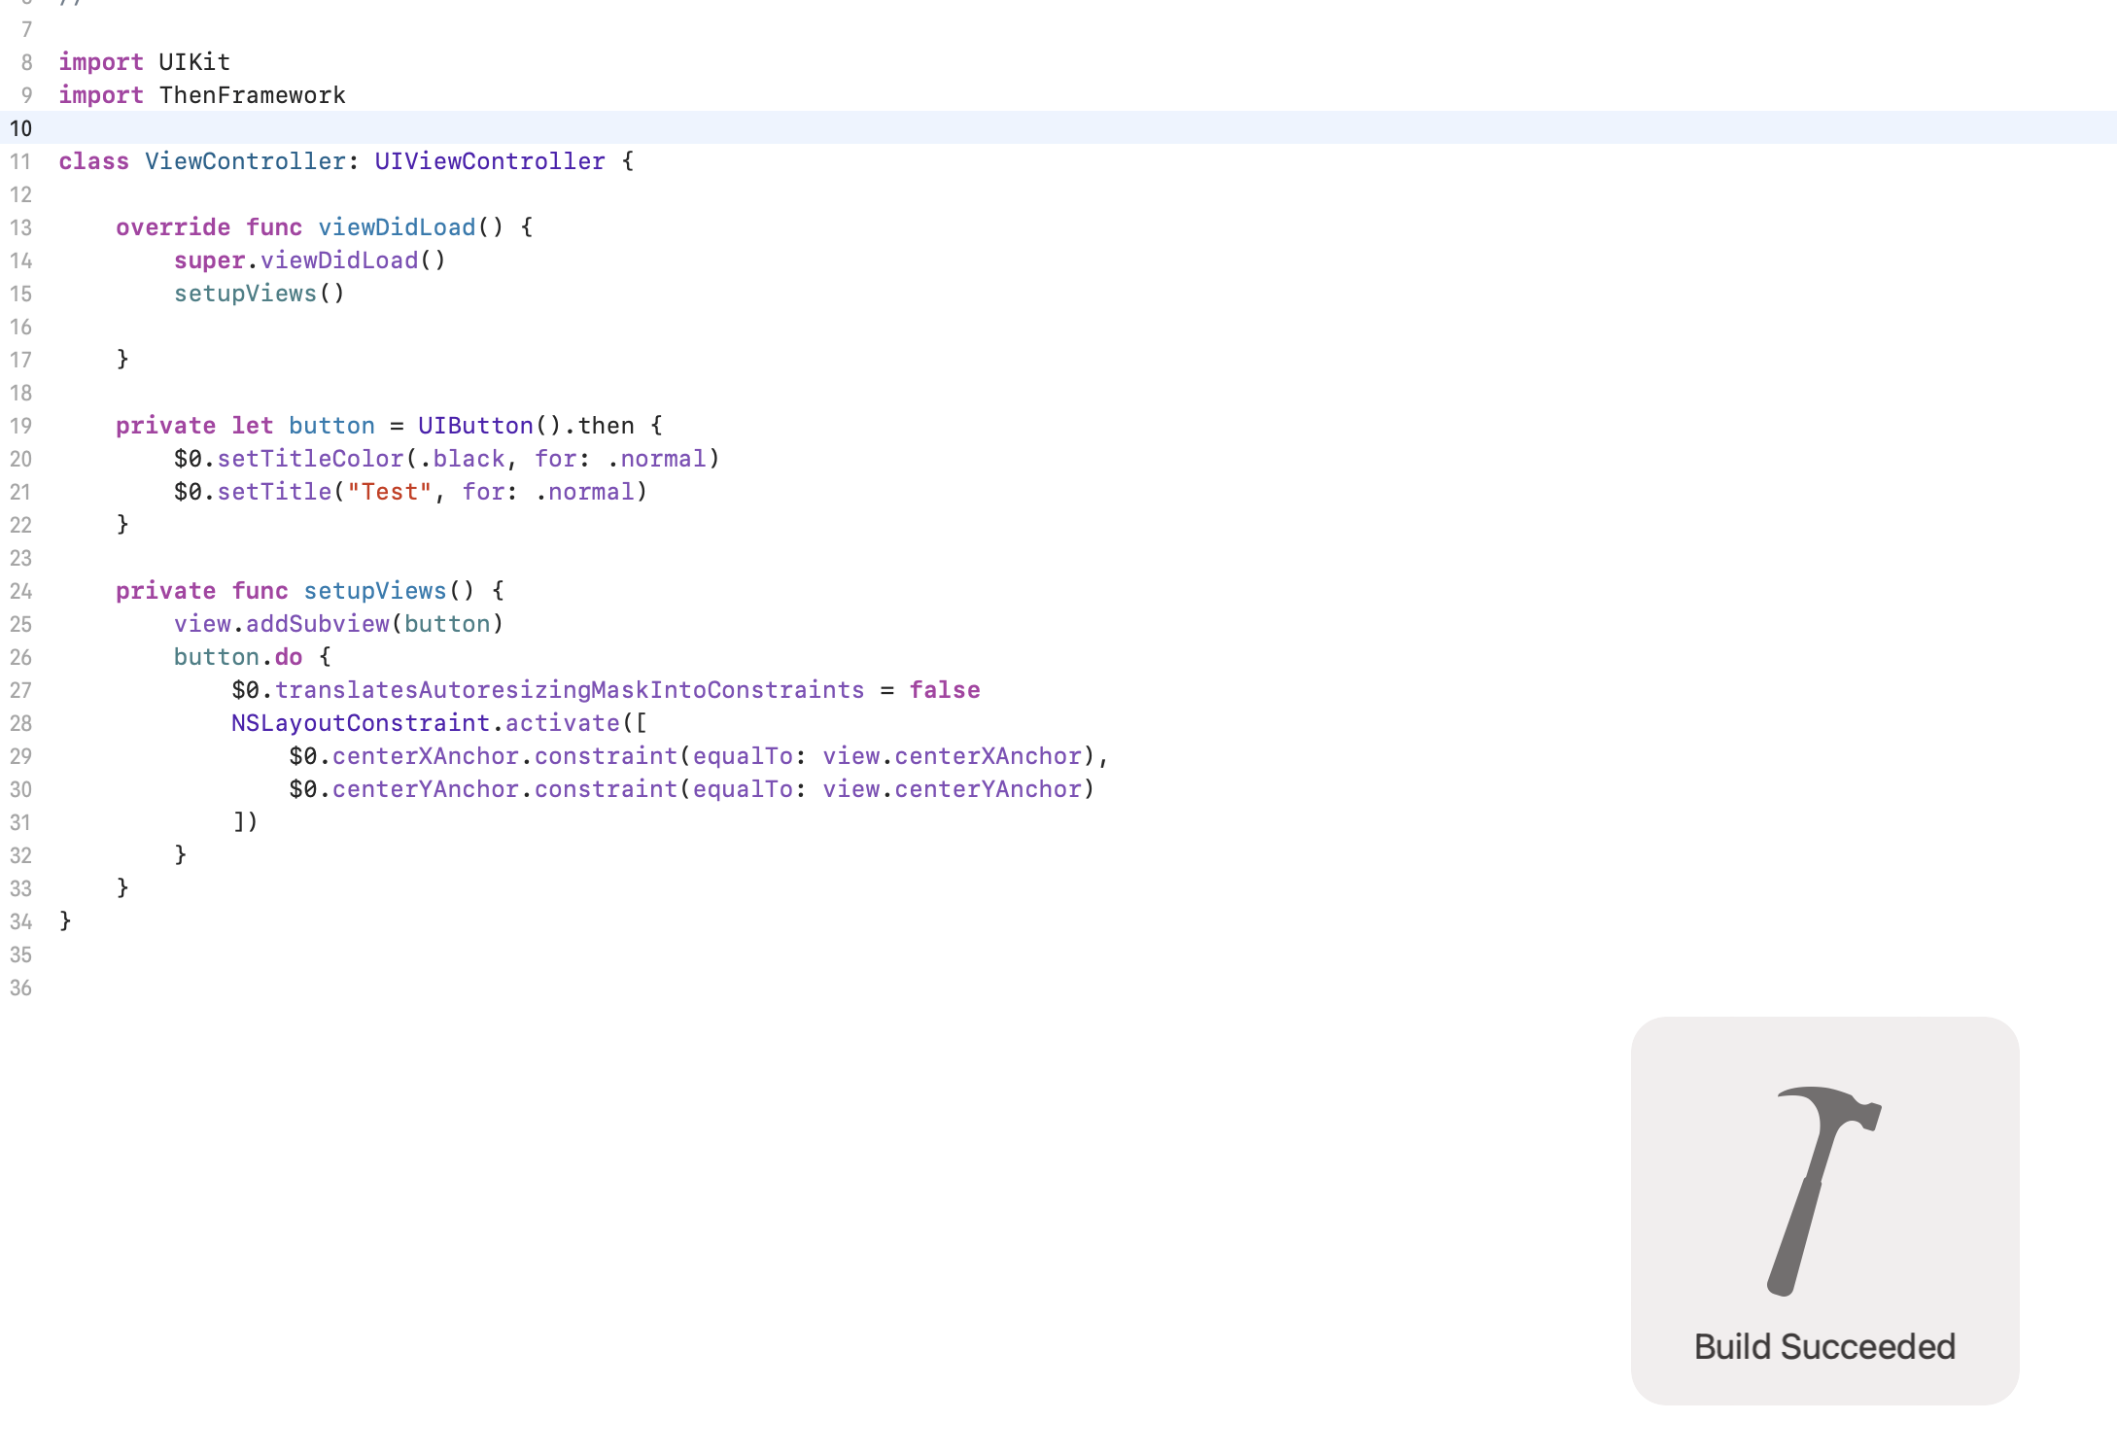Screen dimensions: 2117x1456
Task: Click translatesAutoresizingMaskIntoConstraints property
Action: pos(569,690)
